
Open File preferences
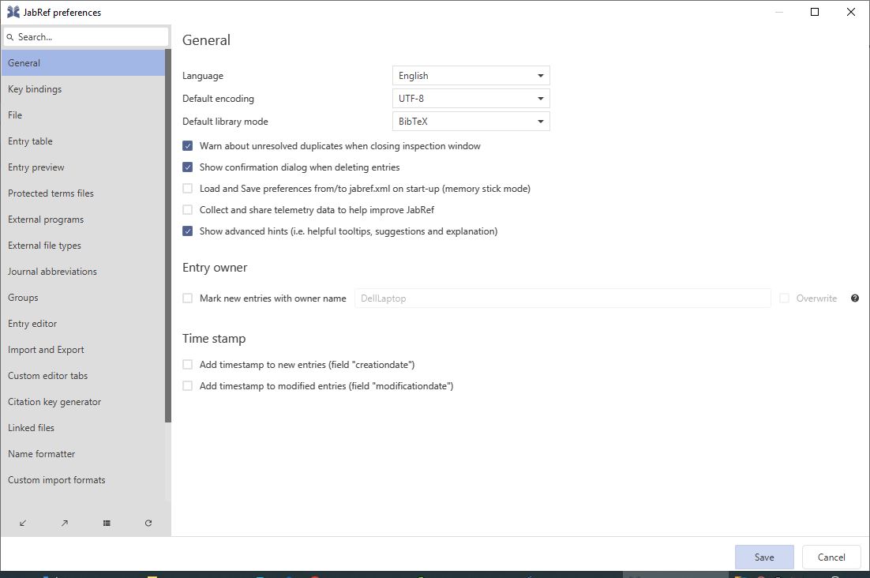point(83,114)
